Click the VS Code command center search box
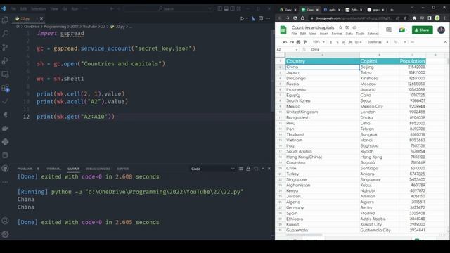The width and height of the screenshot is (450, 253). tap(168, 9)
